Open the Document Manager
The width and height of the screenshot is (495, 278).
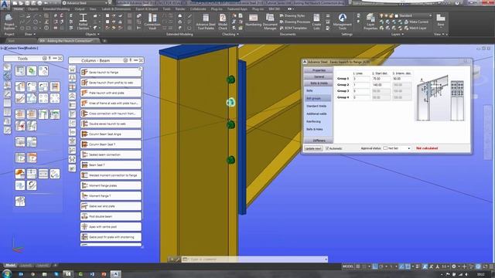tap(270, 22)
